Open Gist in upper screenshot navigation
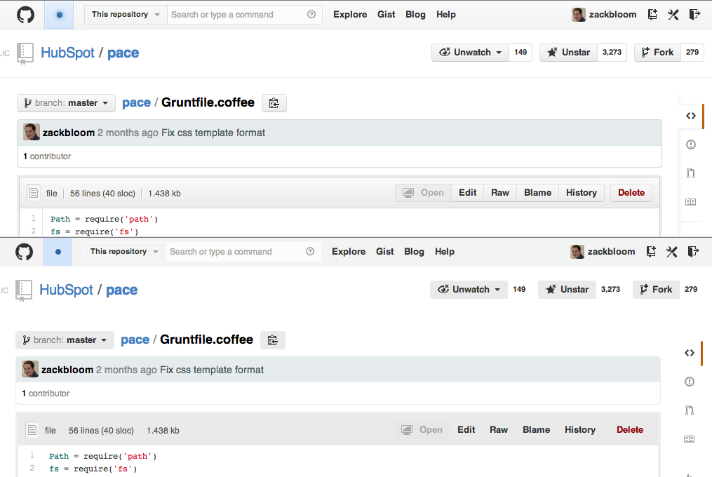This screenshot has width=712, height=477. [386, 15]
